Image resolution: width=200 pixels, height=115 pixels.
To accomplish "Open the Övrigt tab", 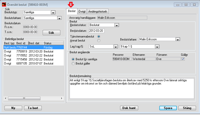I will click(x=82, y=11).
